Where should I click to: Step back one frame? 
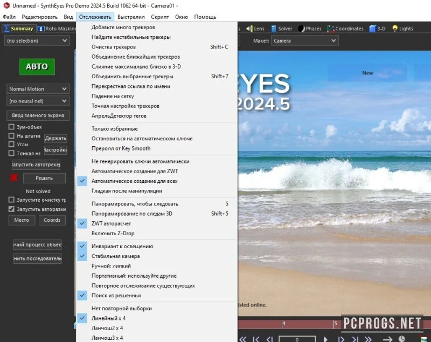click(269, 339)
